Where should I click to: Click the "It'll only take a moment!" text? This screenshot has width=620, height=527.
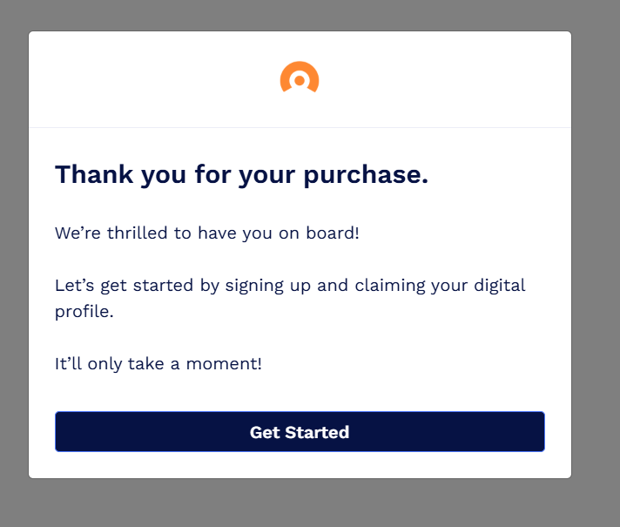tap(158, 363)
